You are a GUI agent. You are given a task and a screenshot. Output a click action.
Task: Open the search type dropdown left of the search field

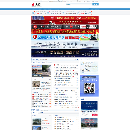68,4
